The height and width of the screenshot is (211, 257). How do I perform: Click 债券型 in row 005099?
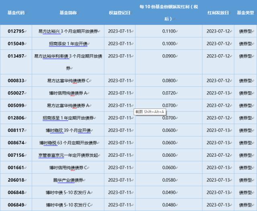pyautogui.click(x=245, y=105)
